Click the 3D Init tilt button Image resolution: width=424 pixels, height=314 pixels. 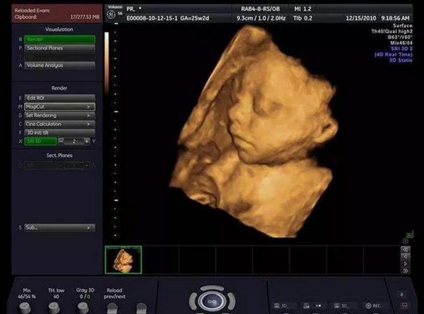[60, 132]
